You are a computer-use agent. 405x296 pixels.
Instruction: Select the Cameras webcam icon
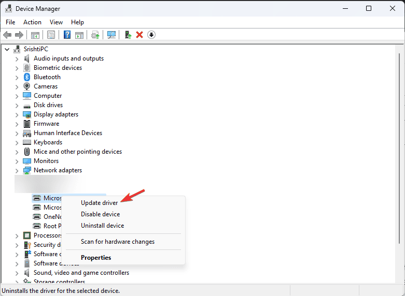pyautogui.click(x=26, y=86)
